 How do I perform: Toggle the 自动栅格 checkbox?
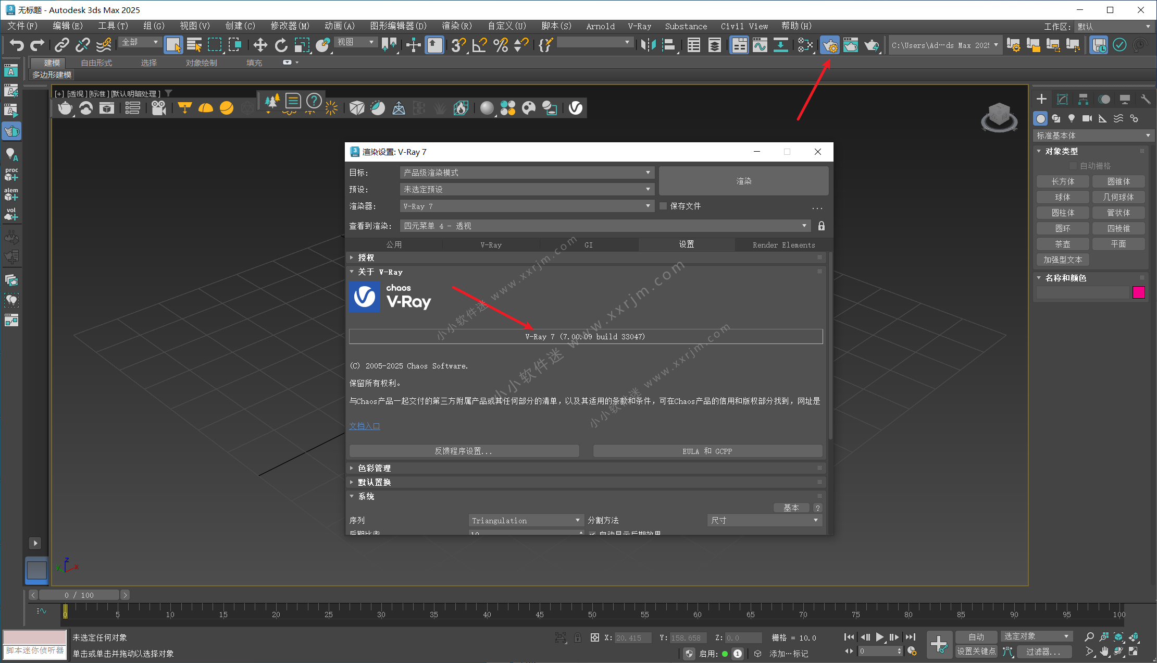(x=1073, y=166)
